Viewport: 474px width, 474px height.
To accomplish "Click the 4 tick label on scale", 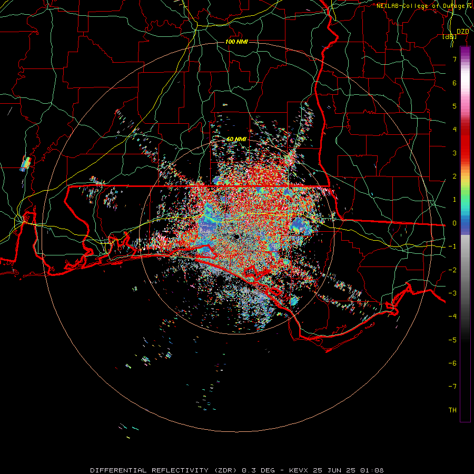I will pos(455,130).
